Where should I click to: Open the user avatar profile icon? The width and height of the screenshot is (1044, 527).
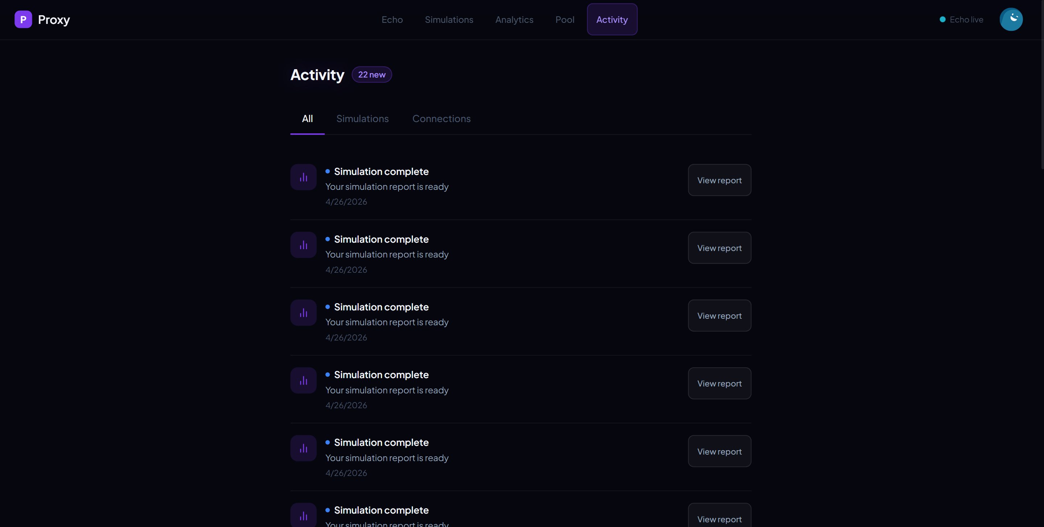[x=1011, y=20]
